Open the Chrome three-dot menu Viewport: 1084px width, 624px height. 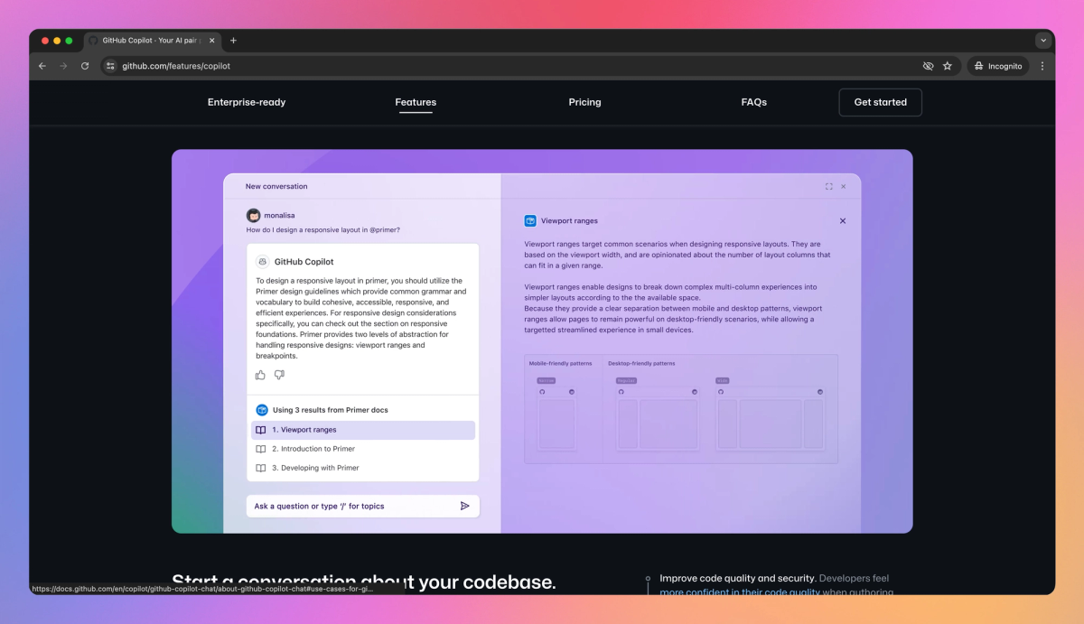1042,66
